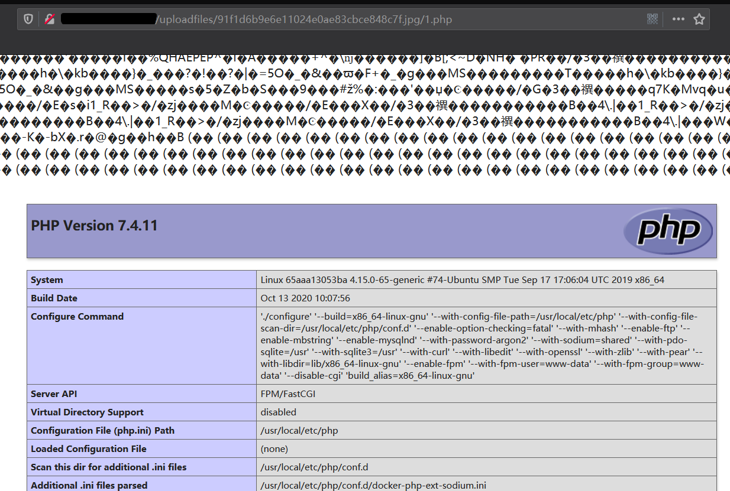Open the page actions three-dot menu
Screen dimensions: 730x491
[679, 19]
